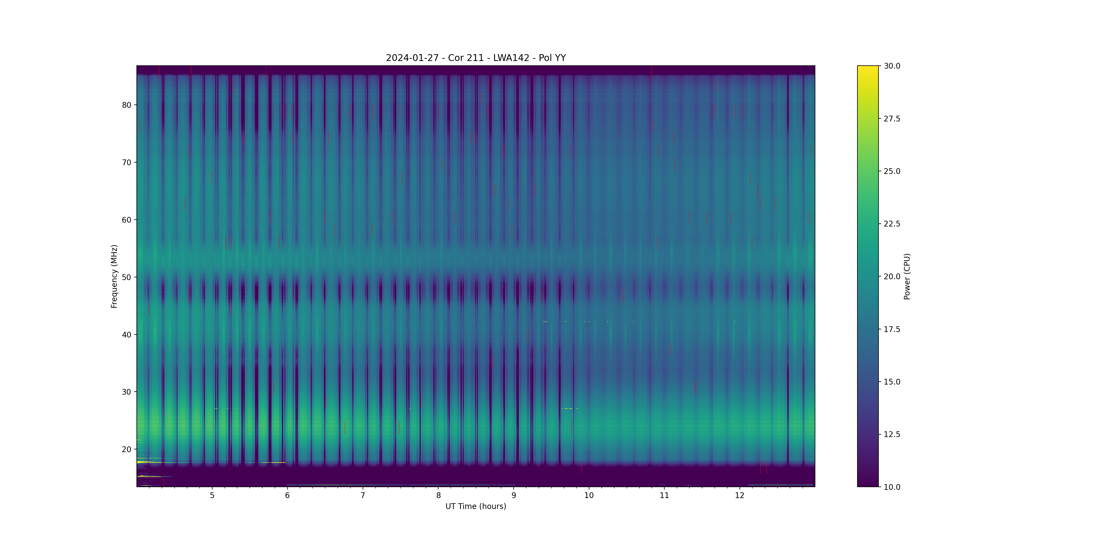Click the x-axis tick label 12
This screenshot has width=1094, height=547.
point(740,495)
